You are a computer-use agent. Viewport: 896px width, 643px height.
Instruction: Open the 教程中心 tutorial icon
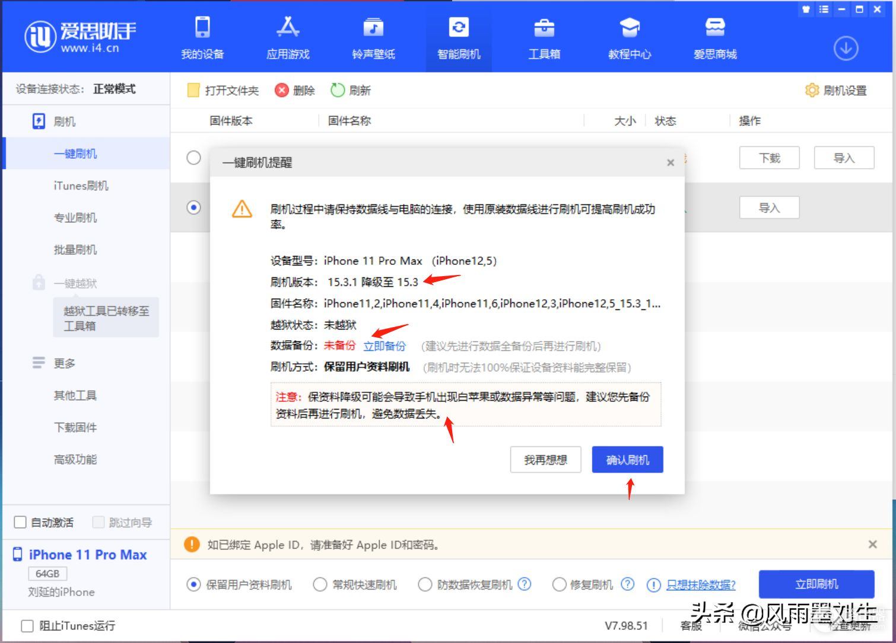[x=630, y=28]
